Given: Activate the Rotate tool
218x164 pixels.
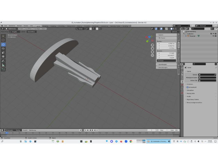Looking at the screenshot, I should pyautogui.click(x=3, y=49).
